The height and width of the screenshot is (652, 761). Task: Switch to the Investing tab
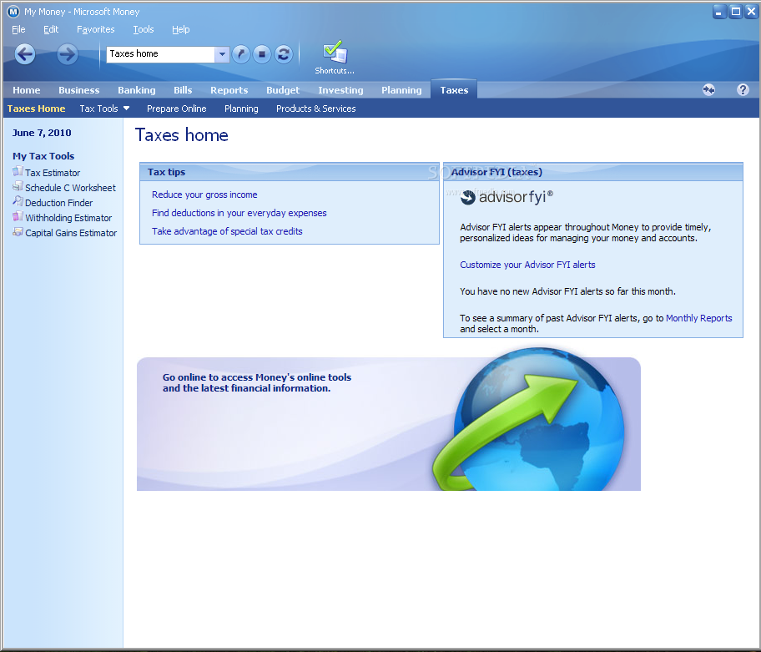[x=340, y=90]
